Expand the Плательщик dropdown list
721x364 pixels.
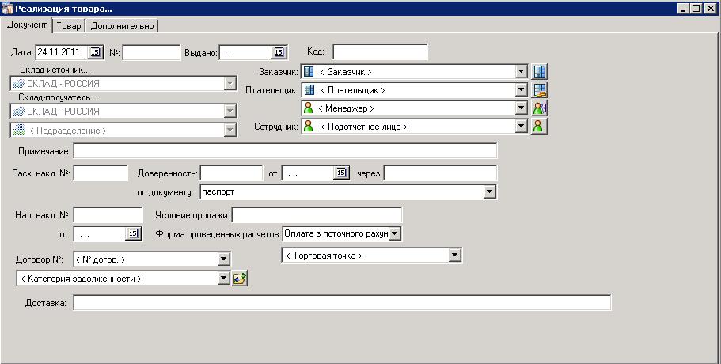click(521, 90)
